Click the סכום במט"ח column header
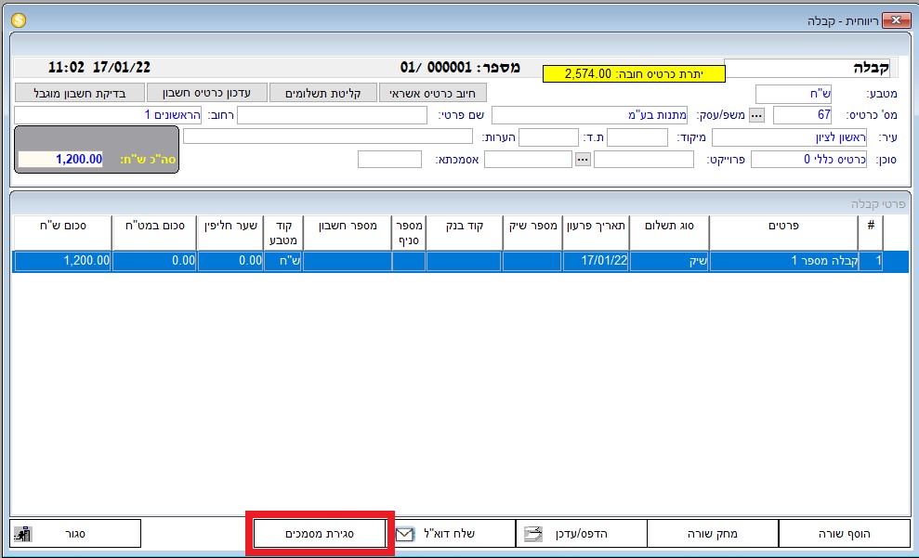919x558 pixels. (x=154, y=232)
